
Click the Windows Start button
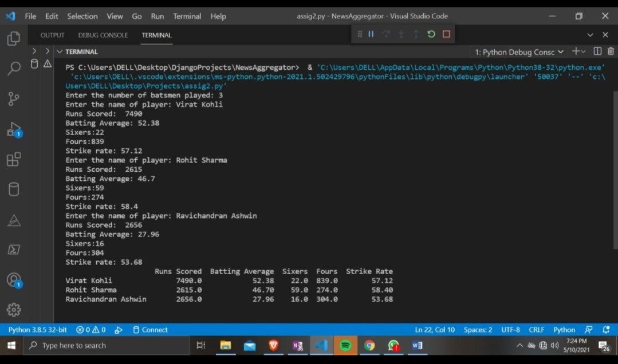11,346
